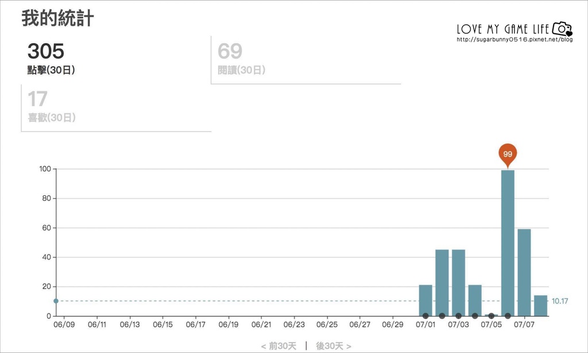Click the black dot under 07/04 bar
This screenshot has height=353, width=588.
[x=475, y=316]
